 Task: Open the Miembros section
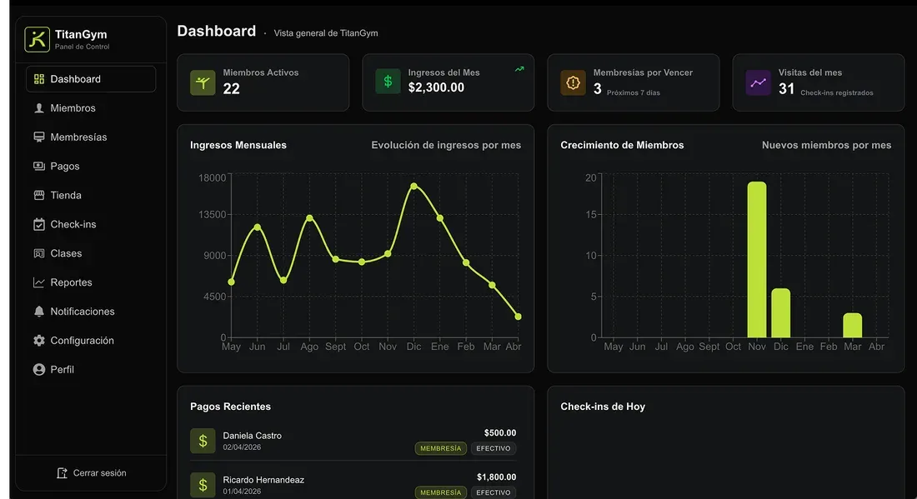(x=91, y=108)
